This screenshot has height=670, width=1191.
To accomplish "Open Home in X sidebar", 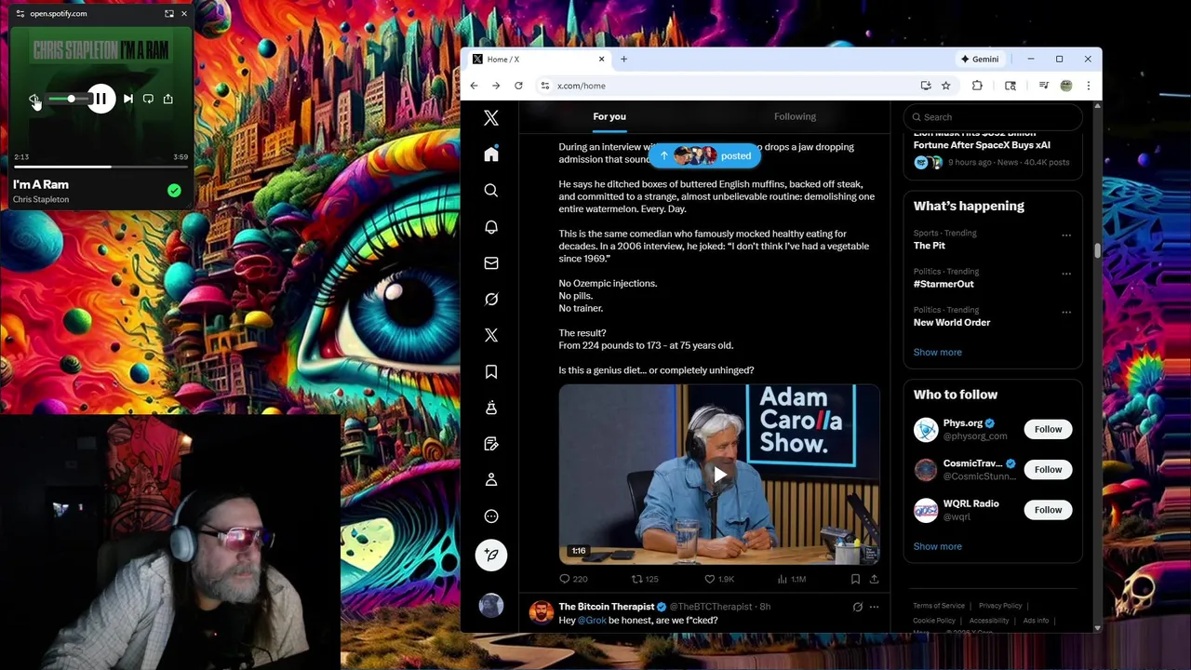I will click(491, 154).
